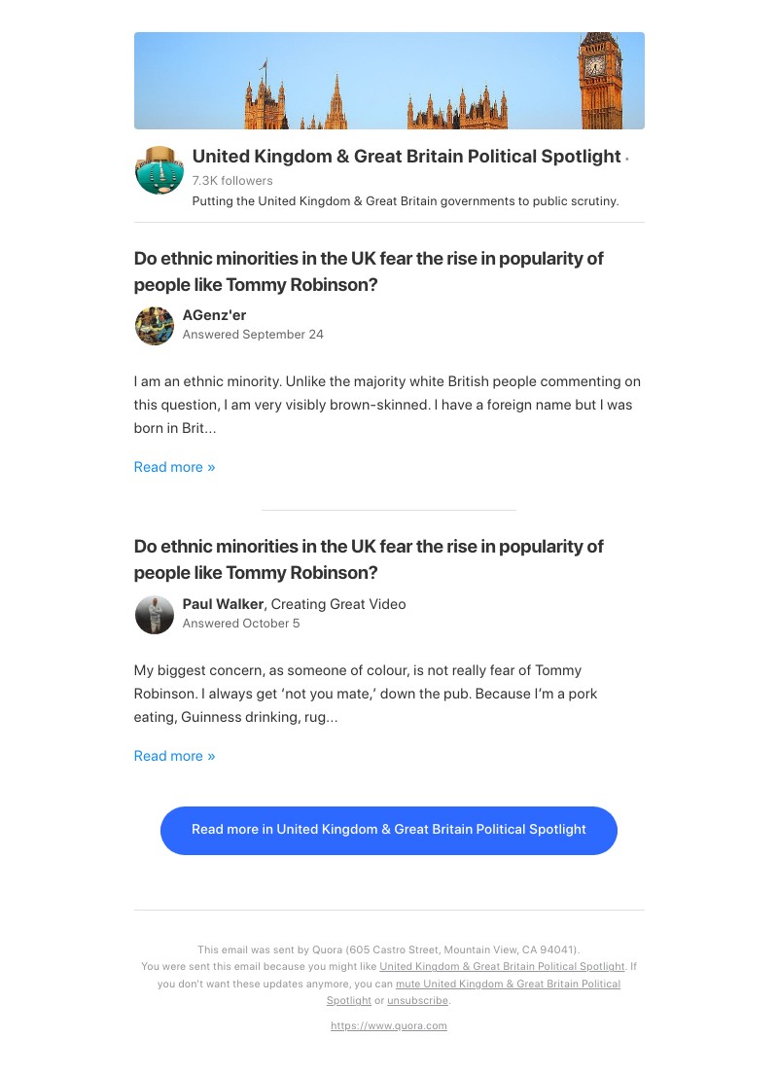Screen dimensions: 778x1074
Task: Open the United Kingdom & Great Britain Political Spotlight footer link
Action: [502, 966]
